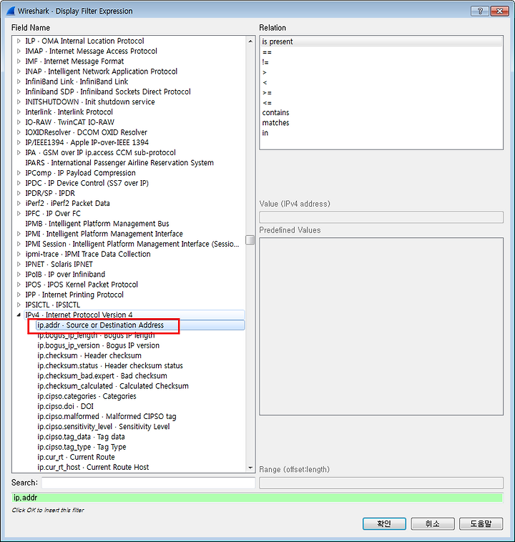Select IPoIB IP over Infiniband row
This screenshot has height=542, width=515.
coord(65,275)
